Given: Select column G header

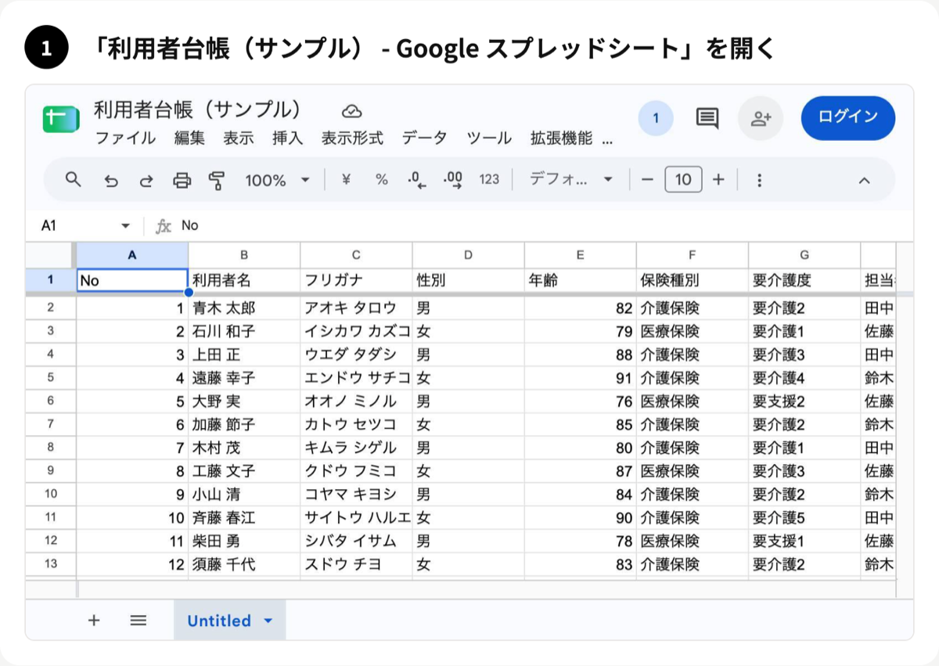Looking at the screenshot, I should tap(804, 254).
